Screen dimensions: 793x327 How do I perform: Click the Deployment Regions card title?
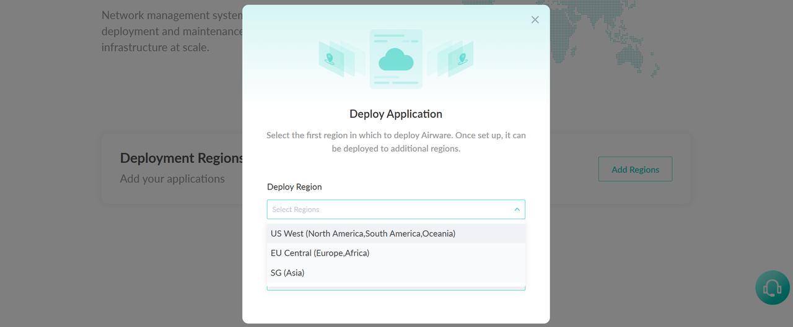[x=181, y=159]
